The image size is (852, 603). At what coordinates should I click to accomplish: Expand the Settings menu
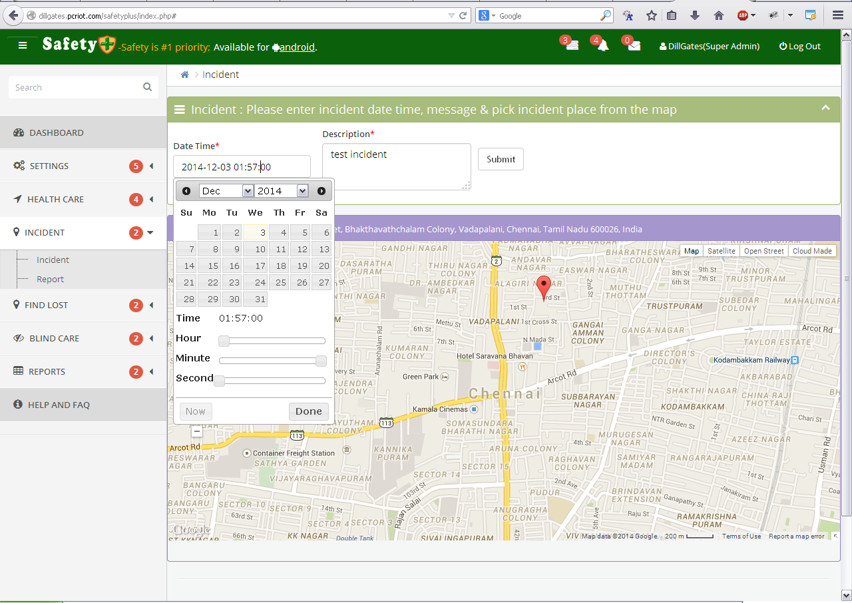(83, 166)
